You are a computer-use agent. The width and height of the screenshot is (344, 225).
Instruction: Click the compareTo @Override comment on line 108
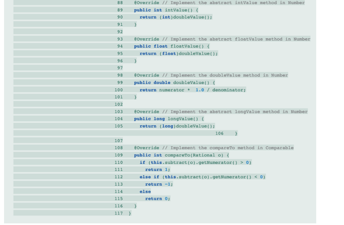pos(214,148)
